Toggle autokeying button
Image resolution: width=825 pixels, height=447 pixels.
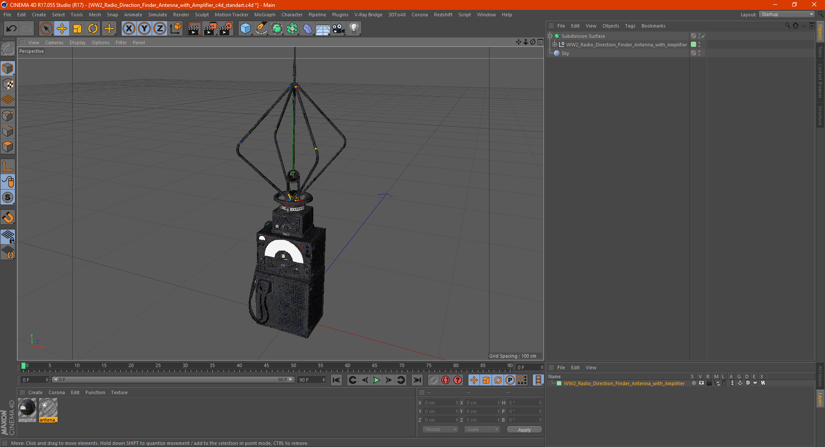pos(446,380)
